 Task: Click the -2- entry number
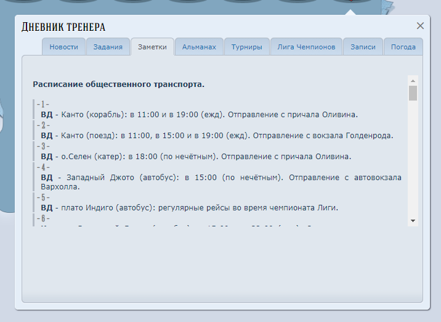43,125
